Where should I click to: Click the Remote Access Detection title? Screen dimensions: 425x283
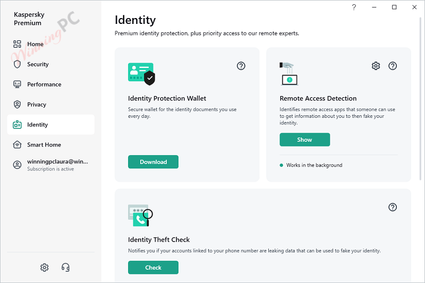318,98
